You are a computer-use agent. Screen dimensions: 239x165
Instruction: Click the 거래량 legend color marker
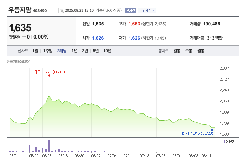pyautogui.click(x=225, y=142)
